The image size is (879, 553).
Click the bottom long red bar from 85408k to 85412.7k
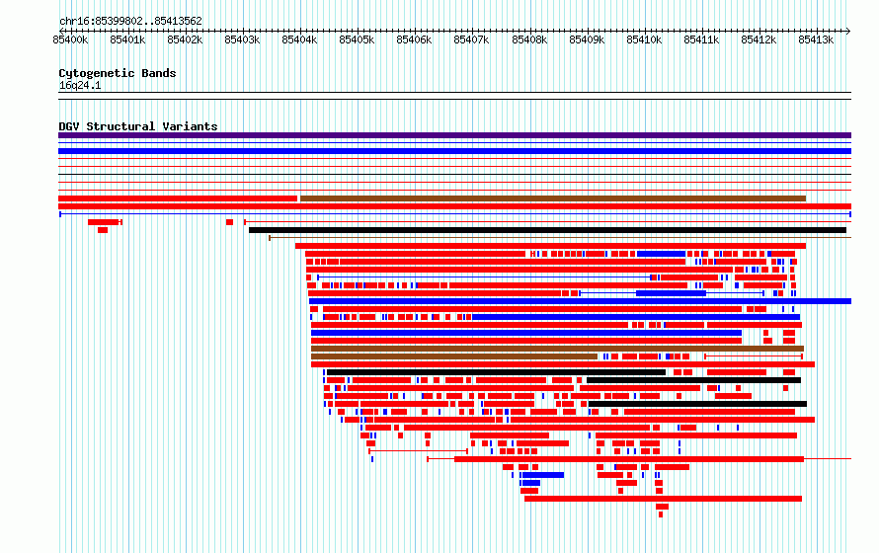click(663, 499)
